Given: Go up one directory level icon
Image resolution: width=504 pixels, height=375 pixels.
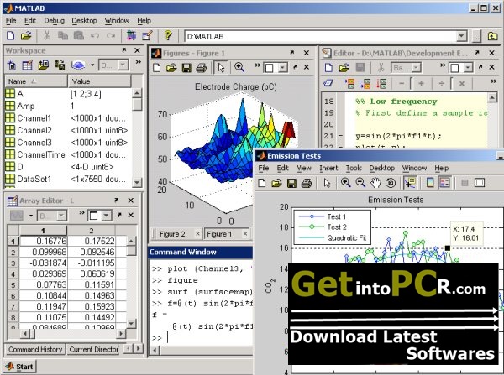Looking at the screenshot, I should [x=492, y=36].
